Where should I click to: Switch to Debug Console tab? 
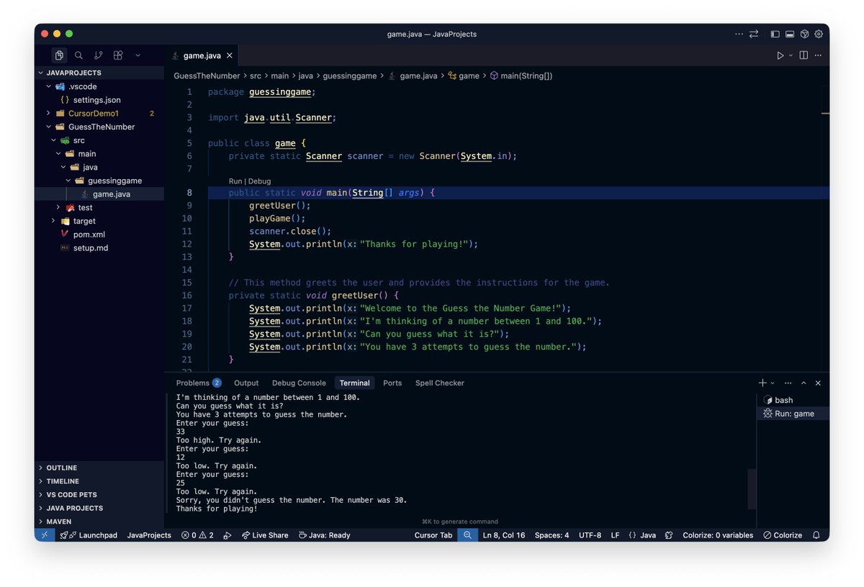pos(299,383)
